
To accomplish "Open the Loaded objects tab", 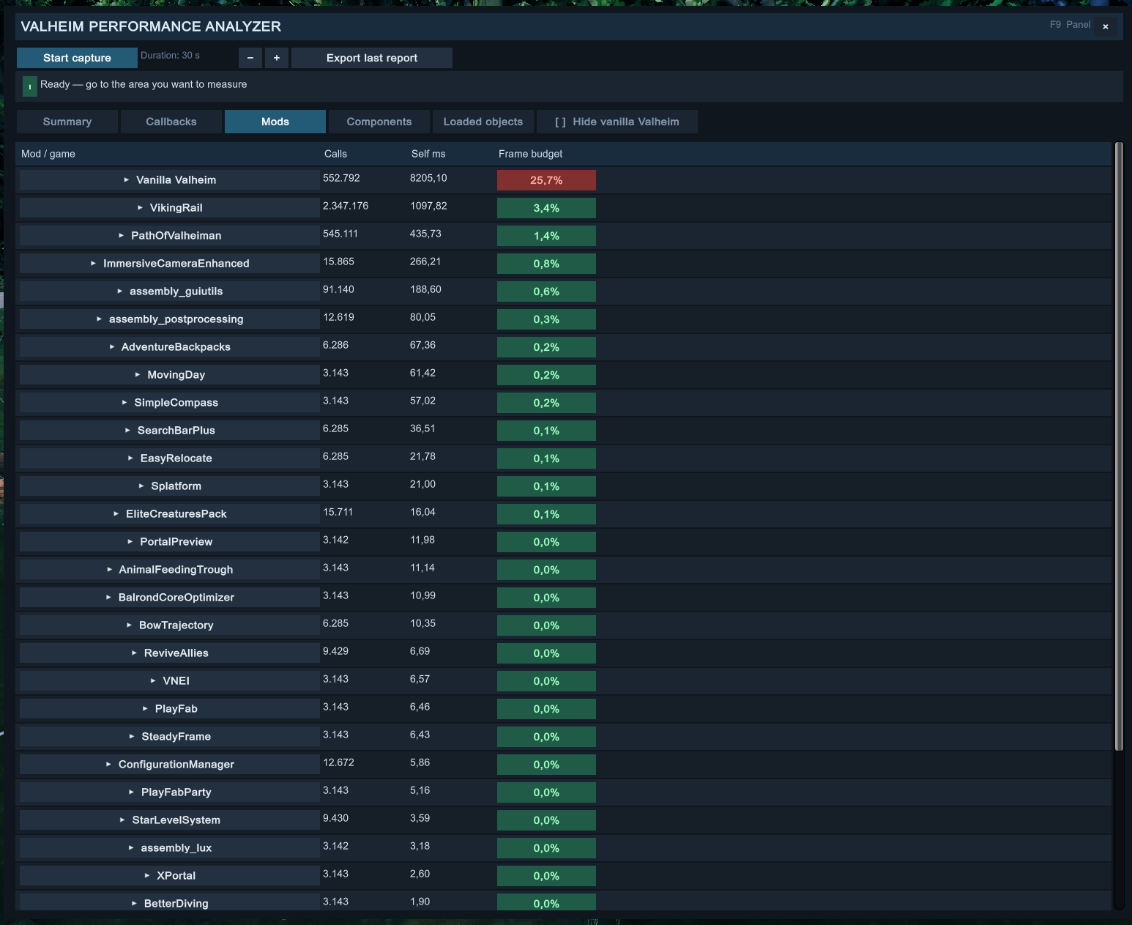I will point(483,122).
